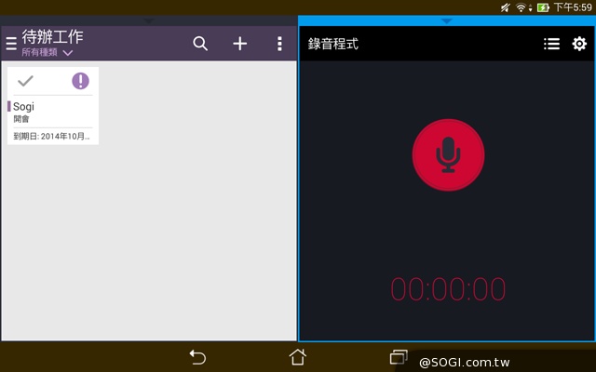Screen dimensions: 596x372
Task: Select the 開會 task description
Action: 21,119
